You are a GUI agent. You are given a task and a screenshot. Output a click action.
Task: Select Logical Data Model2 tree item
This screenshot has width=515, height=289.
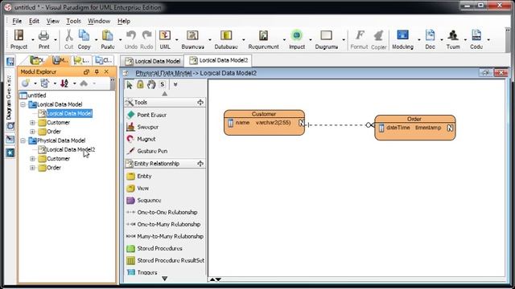click(67, 150)
